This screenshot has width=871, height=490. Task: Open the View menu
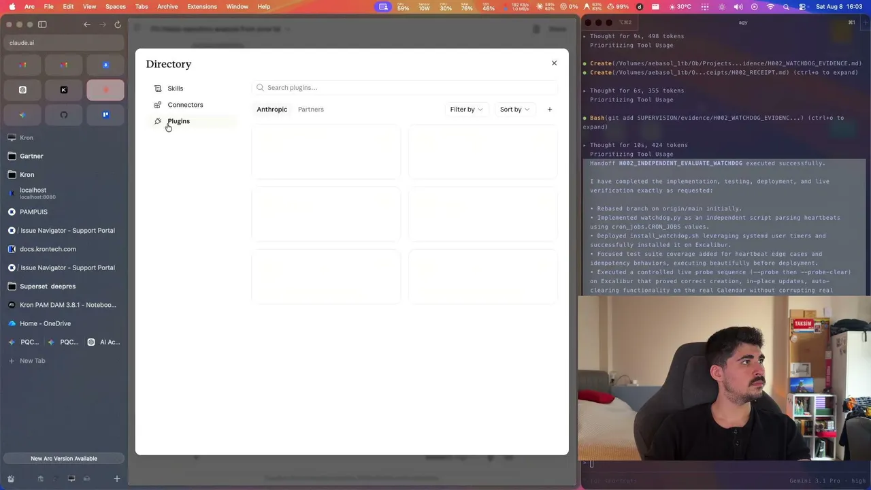(x=89, y=7)
